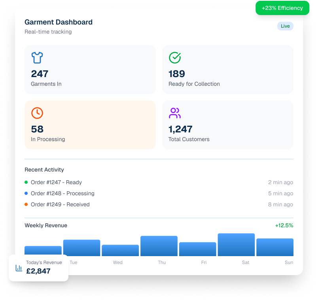Click the +23% Efficiency badge
Viewport: 318px width, 300px height.
282,8
